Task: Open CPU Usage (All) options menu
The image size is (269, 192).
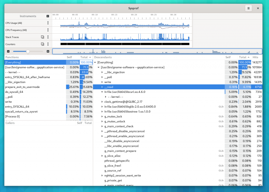Action: [x=48, y=23]
